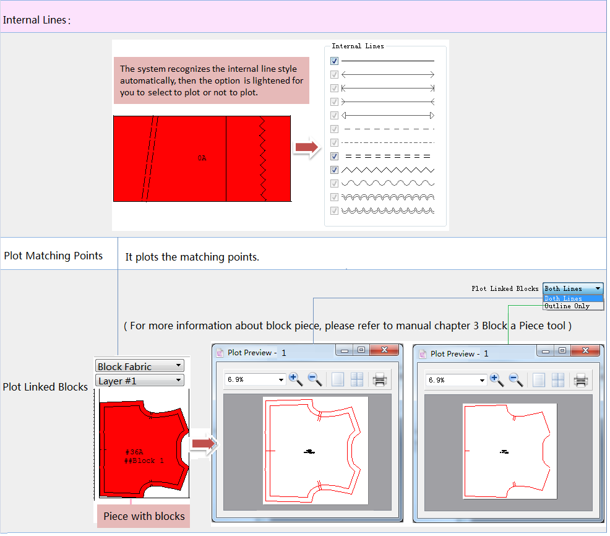Select multi-page grid view in left Plot Preview

coord(357,379)
